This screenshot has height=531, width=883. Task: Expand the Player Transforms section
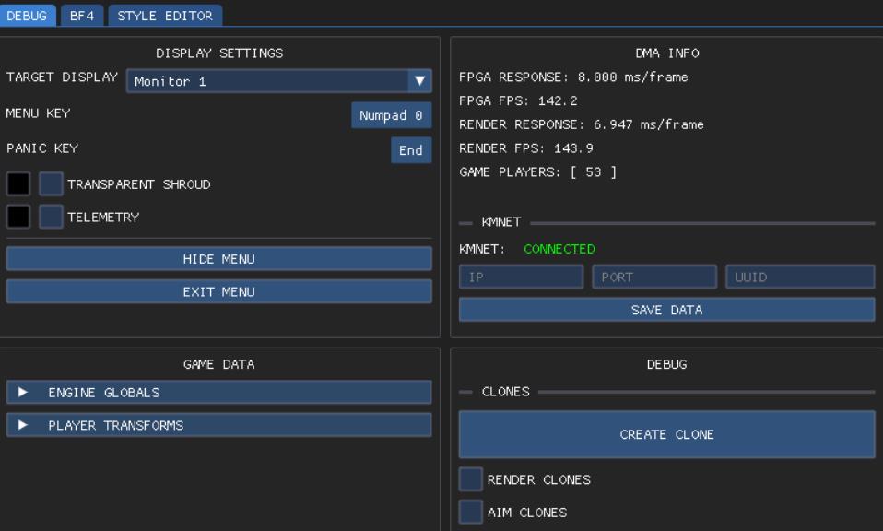tap(218, 425)
